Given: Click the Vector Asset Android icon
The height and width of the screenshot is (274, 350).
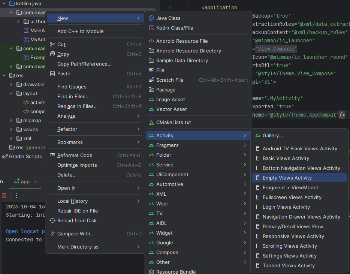Looking at the screenshot, I should tap(151, 109).
